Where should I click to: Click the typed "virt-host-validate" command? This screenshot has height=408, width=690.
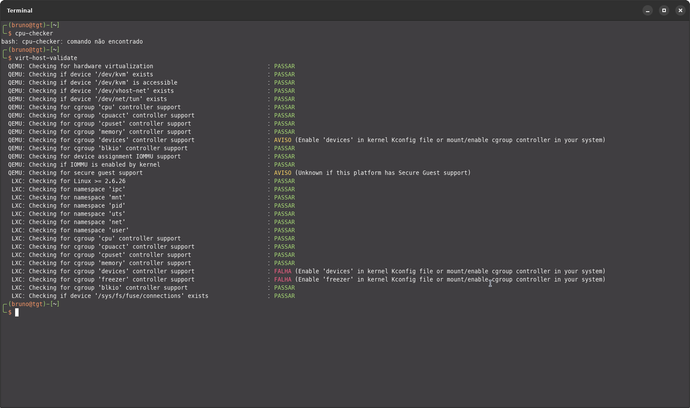tap(46, 58)
